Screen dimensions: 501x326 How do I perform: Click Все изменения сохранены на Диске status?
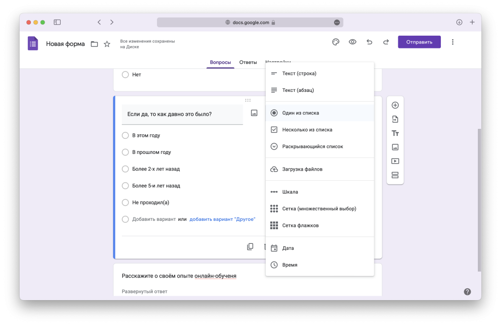point(147,44)
